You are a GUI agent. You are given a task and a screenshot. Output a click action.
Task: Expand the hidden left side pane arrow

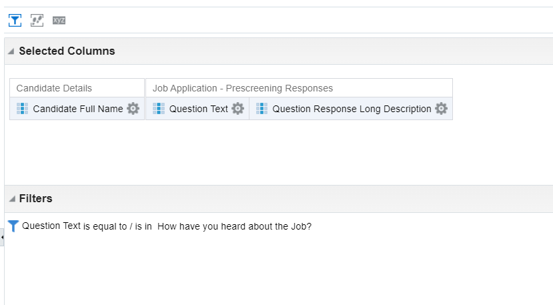[2, 237]
